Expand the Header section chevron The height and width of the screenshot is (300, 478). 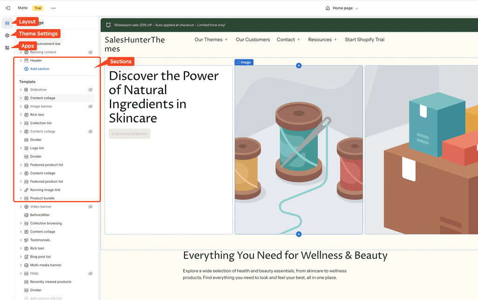21,61
